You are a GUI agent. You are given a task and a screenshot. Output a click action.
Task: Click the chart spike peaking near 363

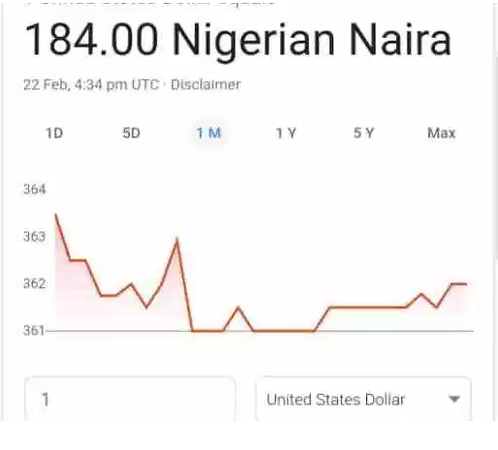[177, 239]
